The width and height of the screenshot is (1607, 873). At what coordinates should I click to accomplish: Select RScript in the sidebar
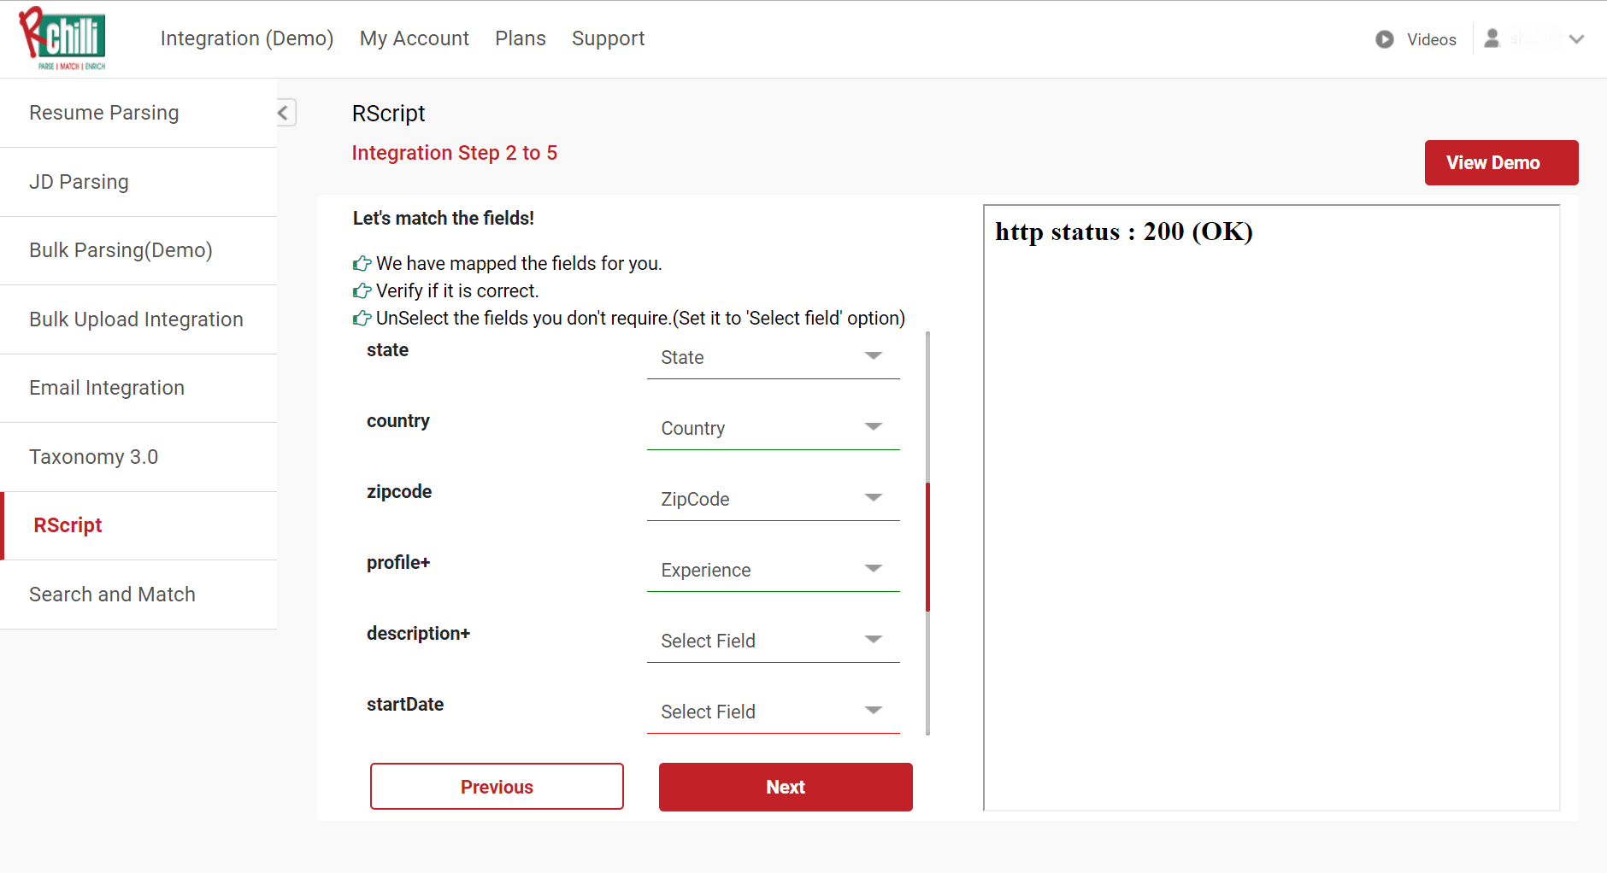click(138, 525)
